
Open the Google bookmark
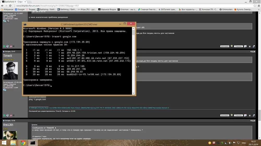20,9
